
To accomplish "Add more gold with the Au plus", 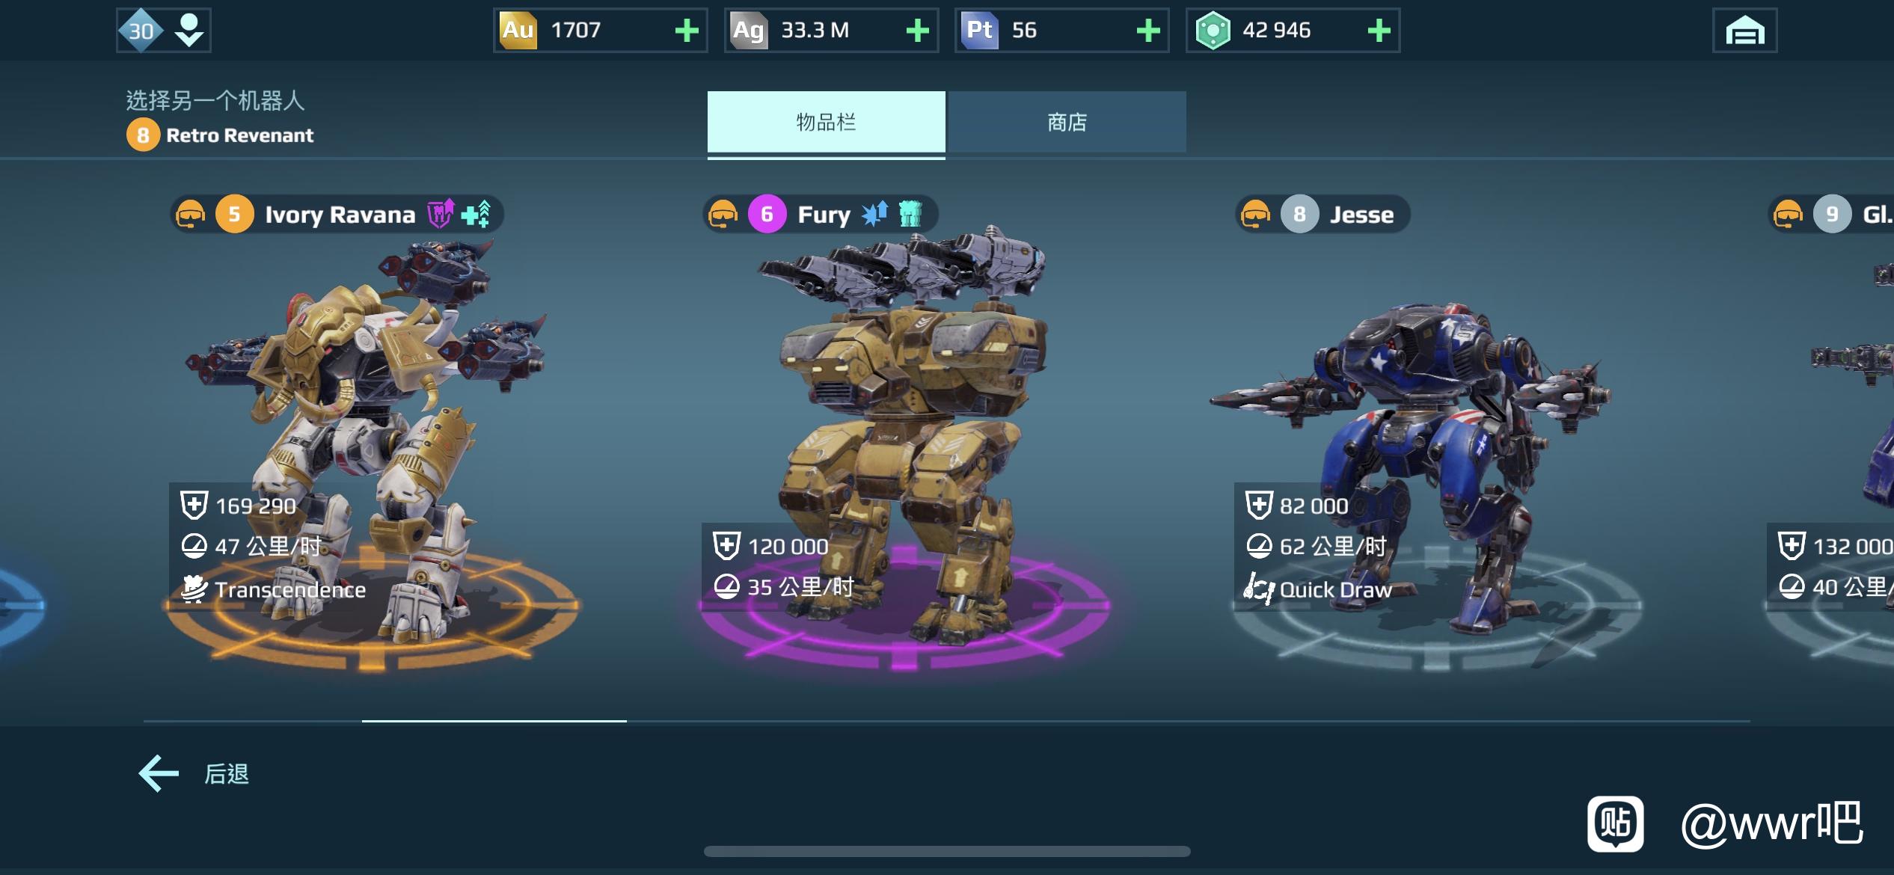I will 686,31.
